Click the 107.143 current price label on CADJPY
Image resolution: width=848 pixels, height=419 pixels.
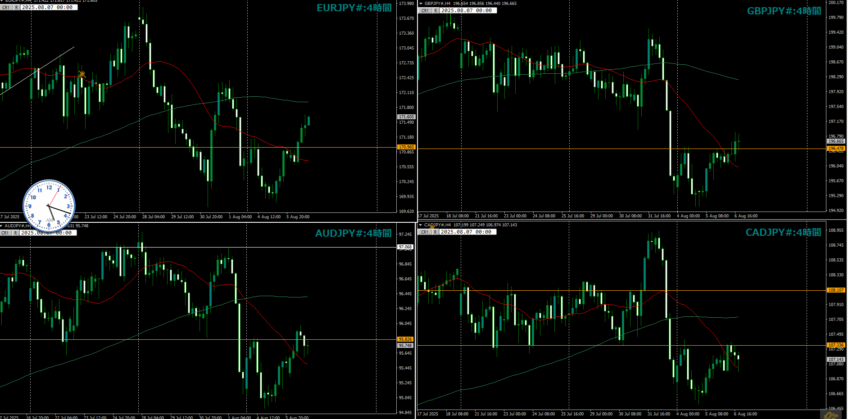836,359
